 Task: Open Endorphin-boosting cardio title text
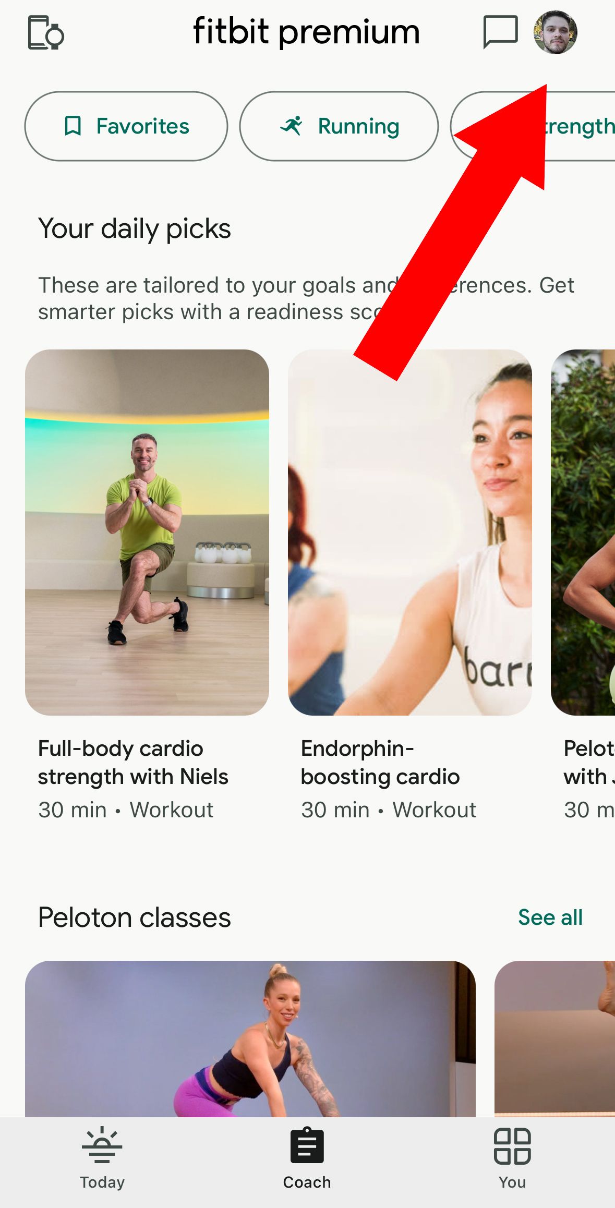coord(380,763)
